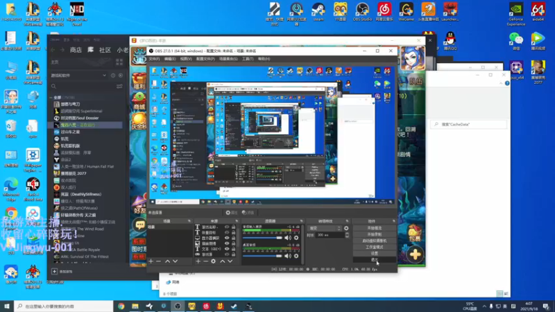This screenshot has height=312, width=555.
Task: Click Explorer search CacheData field
Action: pos(469,125)
